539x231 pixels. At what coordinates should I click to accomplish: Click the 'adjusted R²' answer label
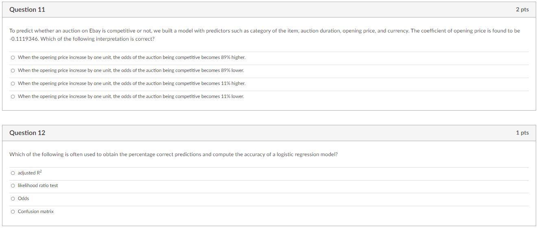coord(30,173)
